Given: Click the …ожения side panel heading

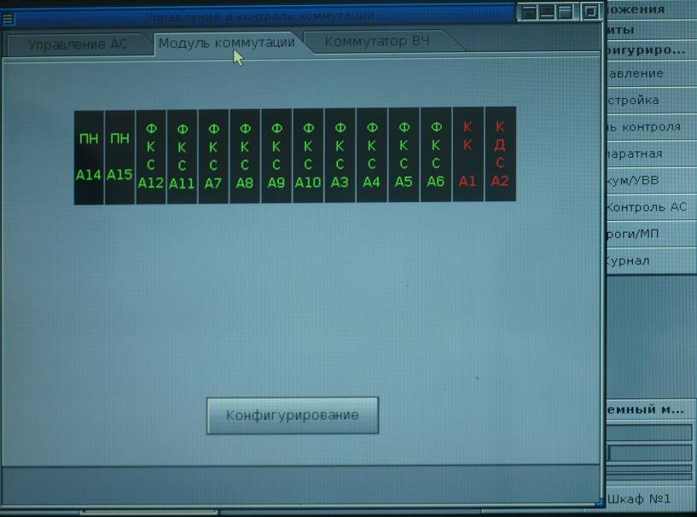Looking at the screenshot, I should 652,9.
